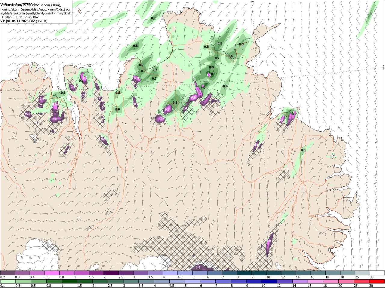Select upper legend swatch between 0.2 and 0.3
385x288 pixels.
coord(8,273)
